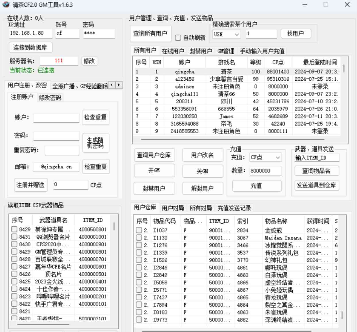This screenshot has width=357, height=332.
Task: Check the QQ浏览器名片 item checkbox
Action: click(x=14, y=237)
